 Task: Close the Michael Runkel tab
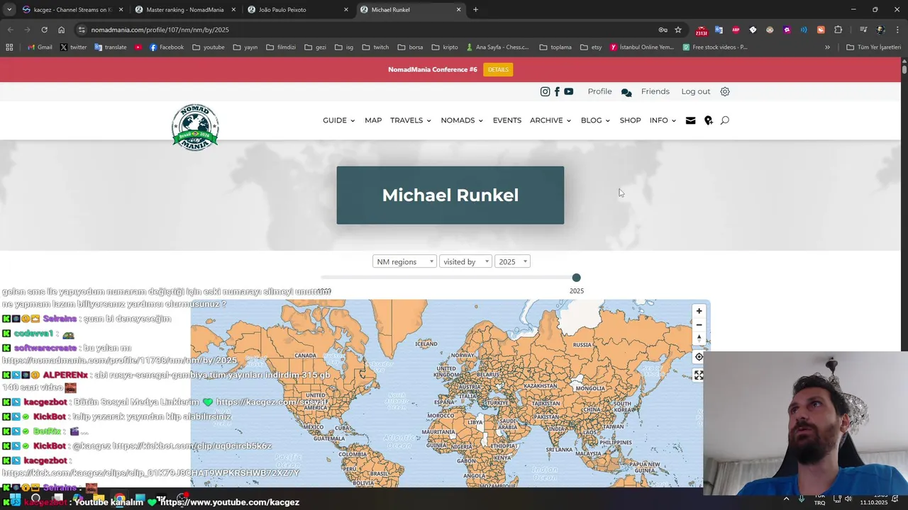(458, 10)
